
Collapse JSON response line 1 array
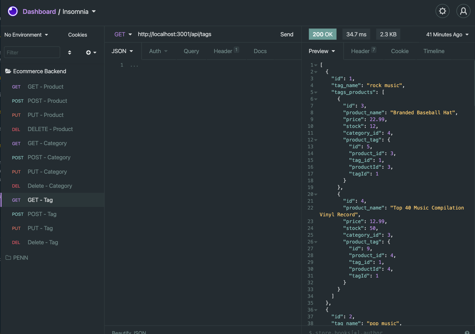pos(316,65)
